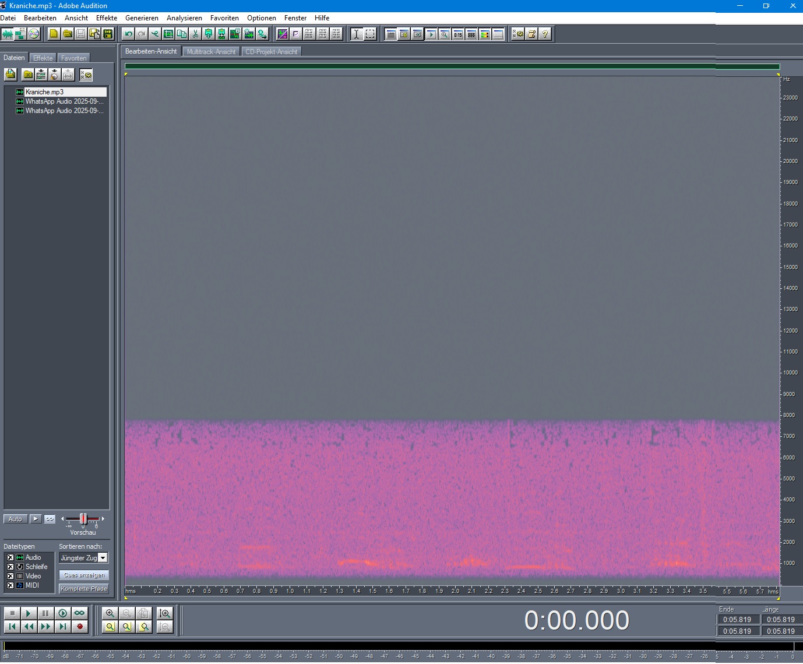Uncheck the Audio file type checkbox
Image resolution: width=803 pixels, height=664 pixels.
(x=10, y=557)
